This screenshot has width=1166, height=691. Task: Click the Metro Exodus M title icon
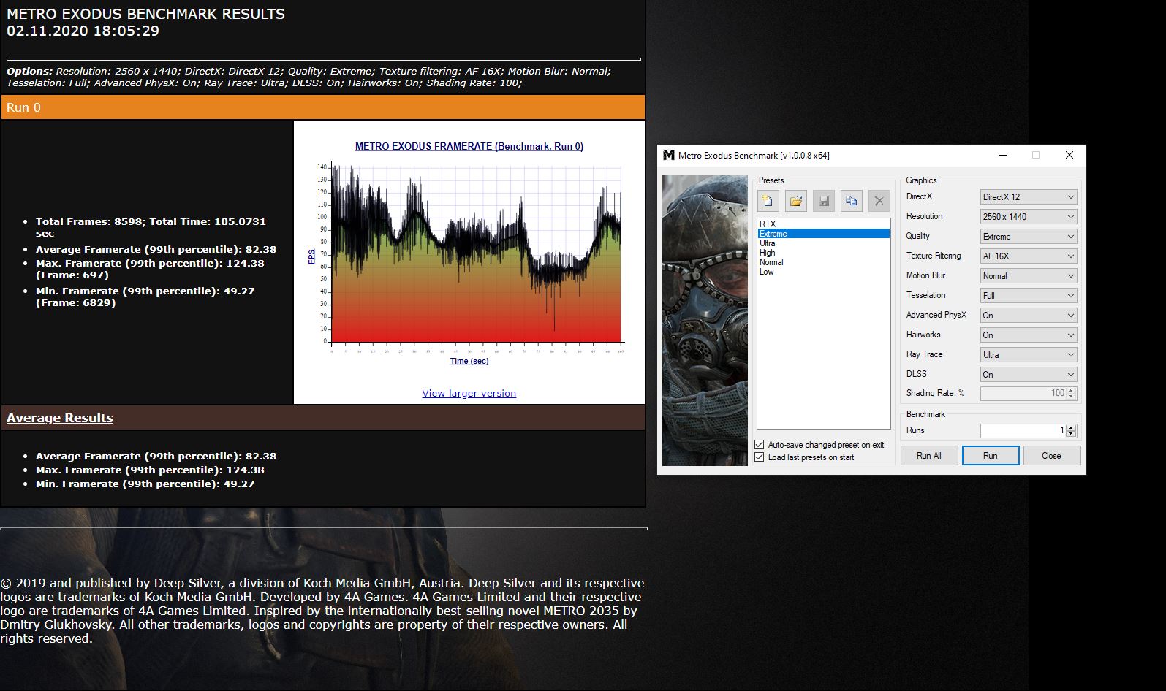668,155
